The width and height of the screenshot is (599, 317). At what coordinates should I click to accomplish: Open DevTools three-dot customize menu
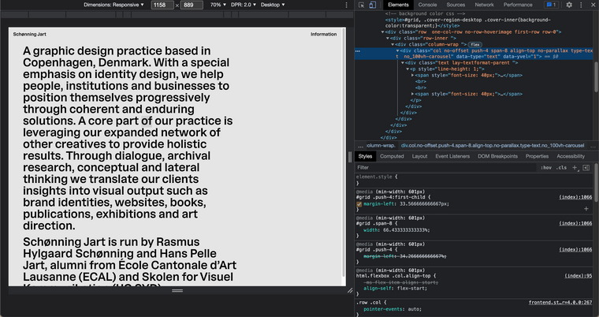tap(581, 5)
